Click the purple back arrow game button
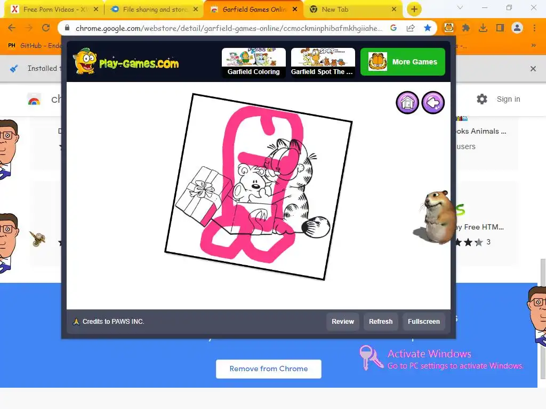The image size is (546, 409). pos(433,103)
